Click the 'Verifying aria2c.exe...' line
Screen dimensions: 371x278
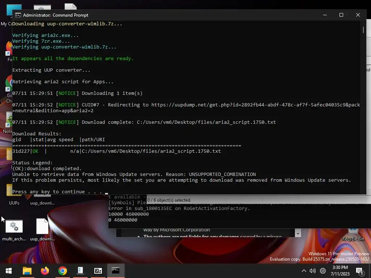45,35
